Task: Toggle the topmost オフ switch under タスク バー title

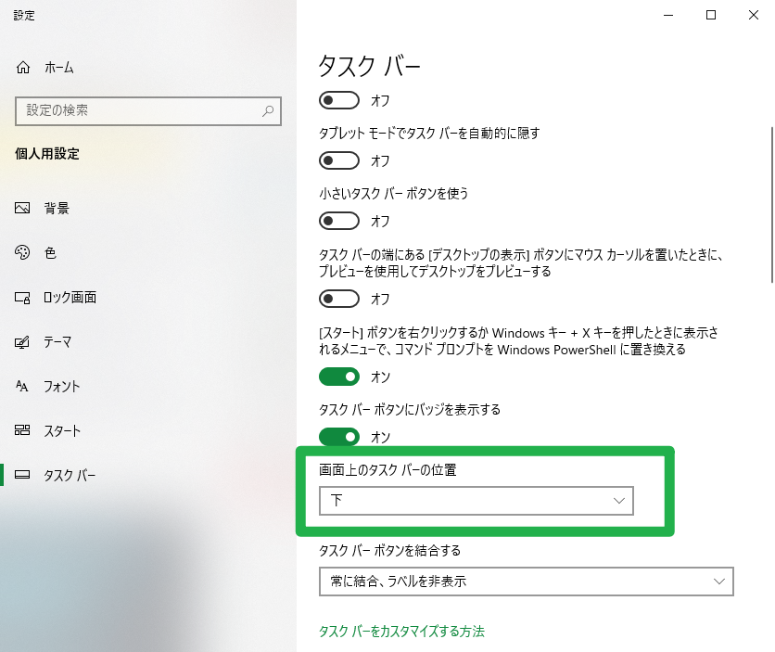Action: [x=339, y=100]
